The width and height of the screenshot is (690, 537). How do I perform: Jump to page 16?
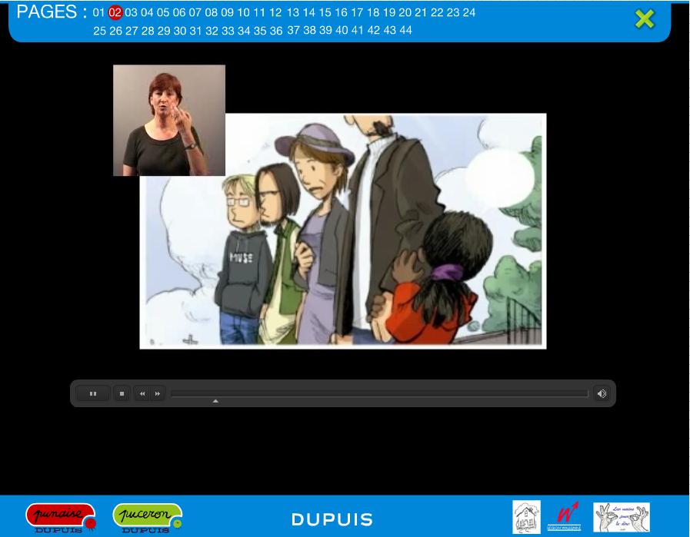click(341, 12)
